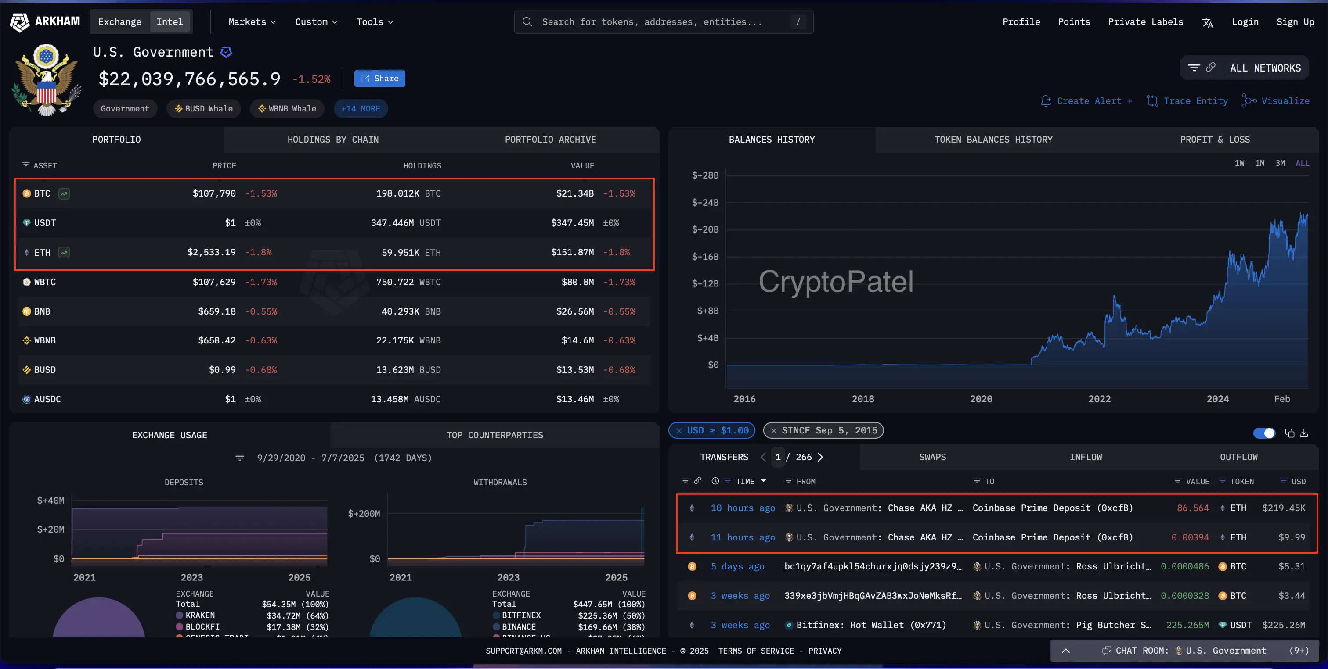Click the clock icon next to TIME
Screen dimensions: 1328x669
(x=715, y=481)
